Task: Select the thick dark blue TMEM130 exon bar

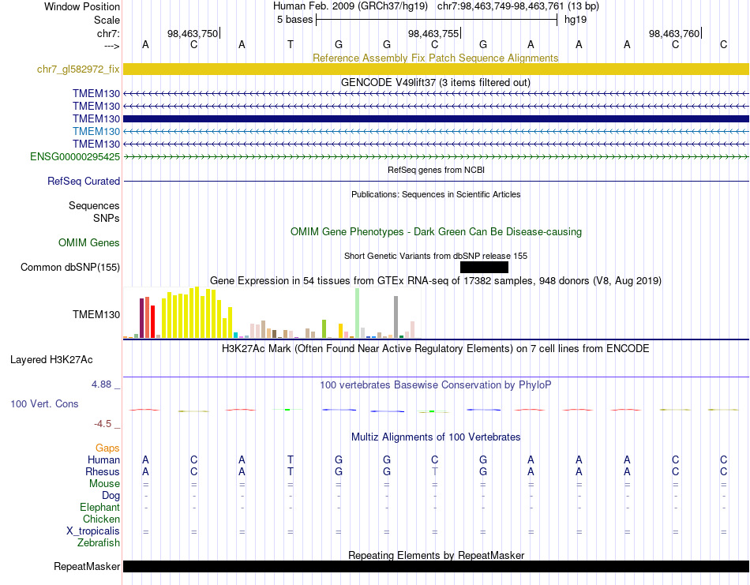Action: tap(437, 118)
